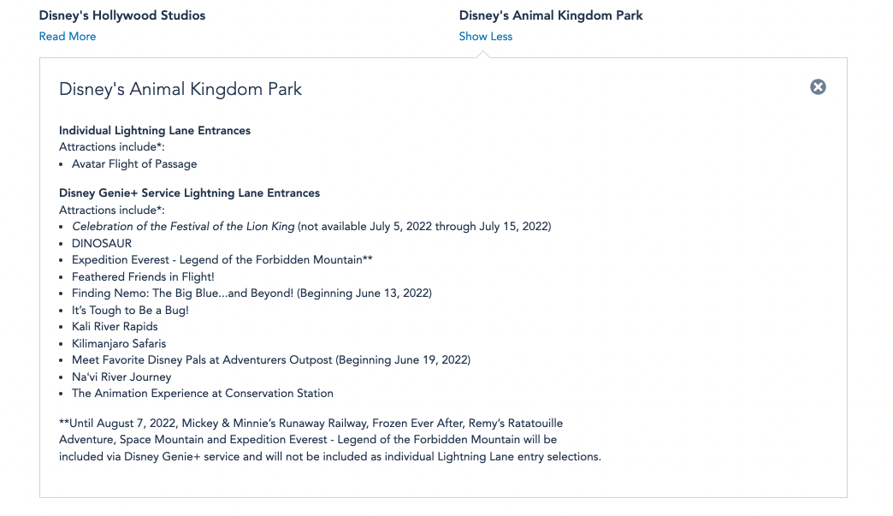Click Read More under Hollywood Studios
The width and height of the screenshot is (893, 516).
point(68,36)
